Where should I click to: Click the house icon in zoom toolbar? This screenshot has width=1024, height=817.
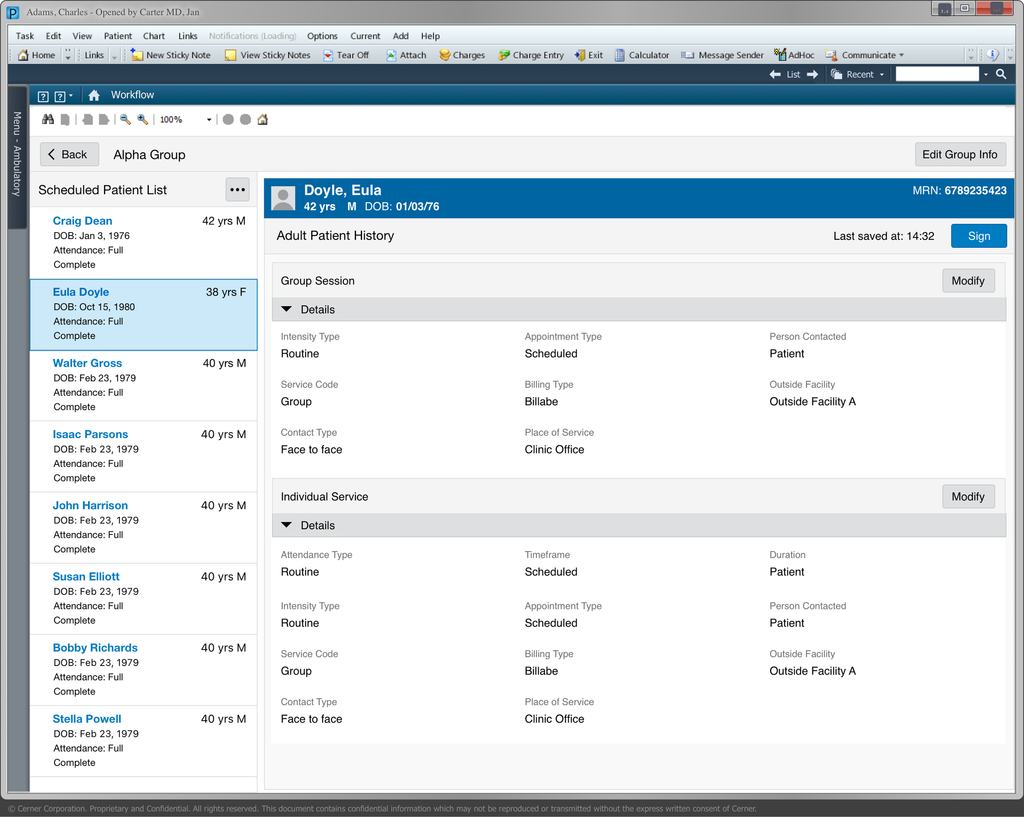pos(263,119)
